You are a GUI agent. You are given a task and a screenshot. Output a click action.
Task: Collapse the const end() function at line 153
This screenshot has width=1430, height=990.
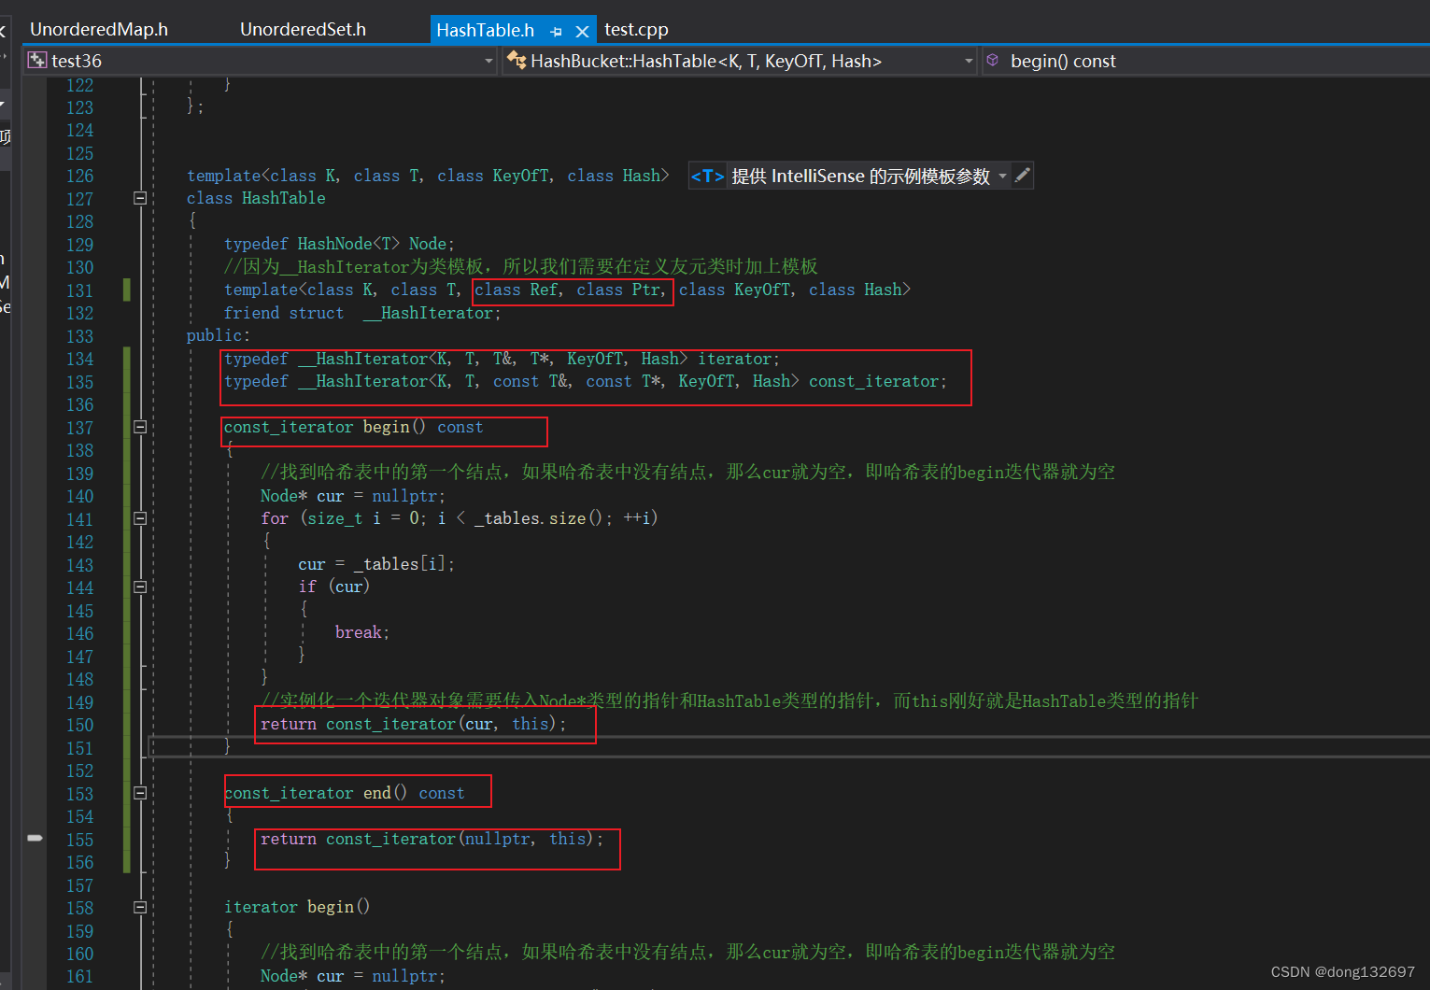pos(140,793)
